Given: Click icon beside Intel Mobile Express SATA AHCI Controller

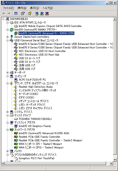Looking at the screenshot, I should click(x=16, y=26).
